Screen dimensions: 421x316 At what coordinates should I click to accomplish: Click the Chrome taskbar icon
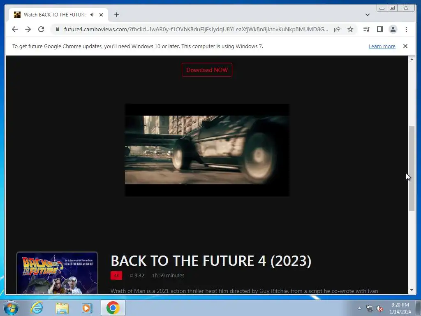coord(113,308)
